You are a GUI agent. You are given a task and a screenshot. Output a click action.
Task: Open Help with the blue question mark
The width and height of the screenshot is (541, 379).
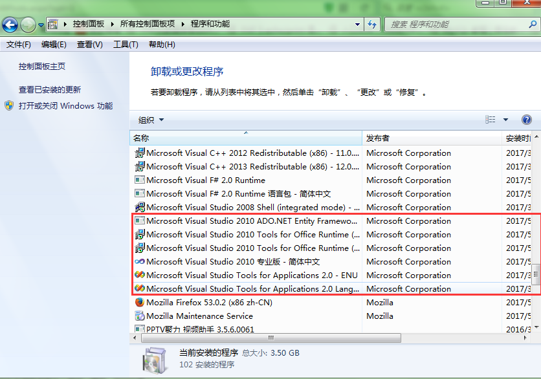coord(527,120)
